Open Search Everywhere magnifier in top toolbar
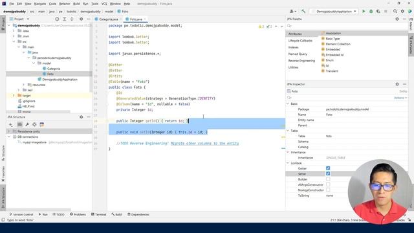The image size is (414, 233). [x=395, y=12]
